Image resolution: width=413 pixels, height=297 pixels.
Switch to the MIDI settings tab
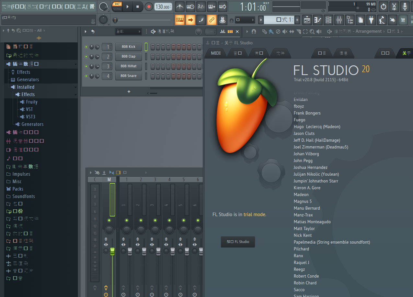[216, 53]
